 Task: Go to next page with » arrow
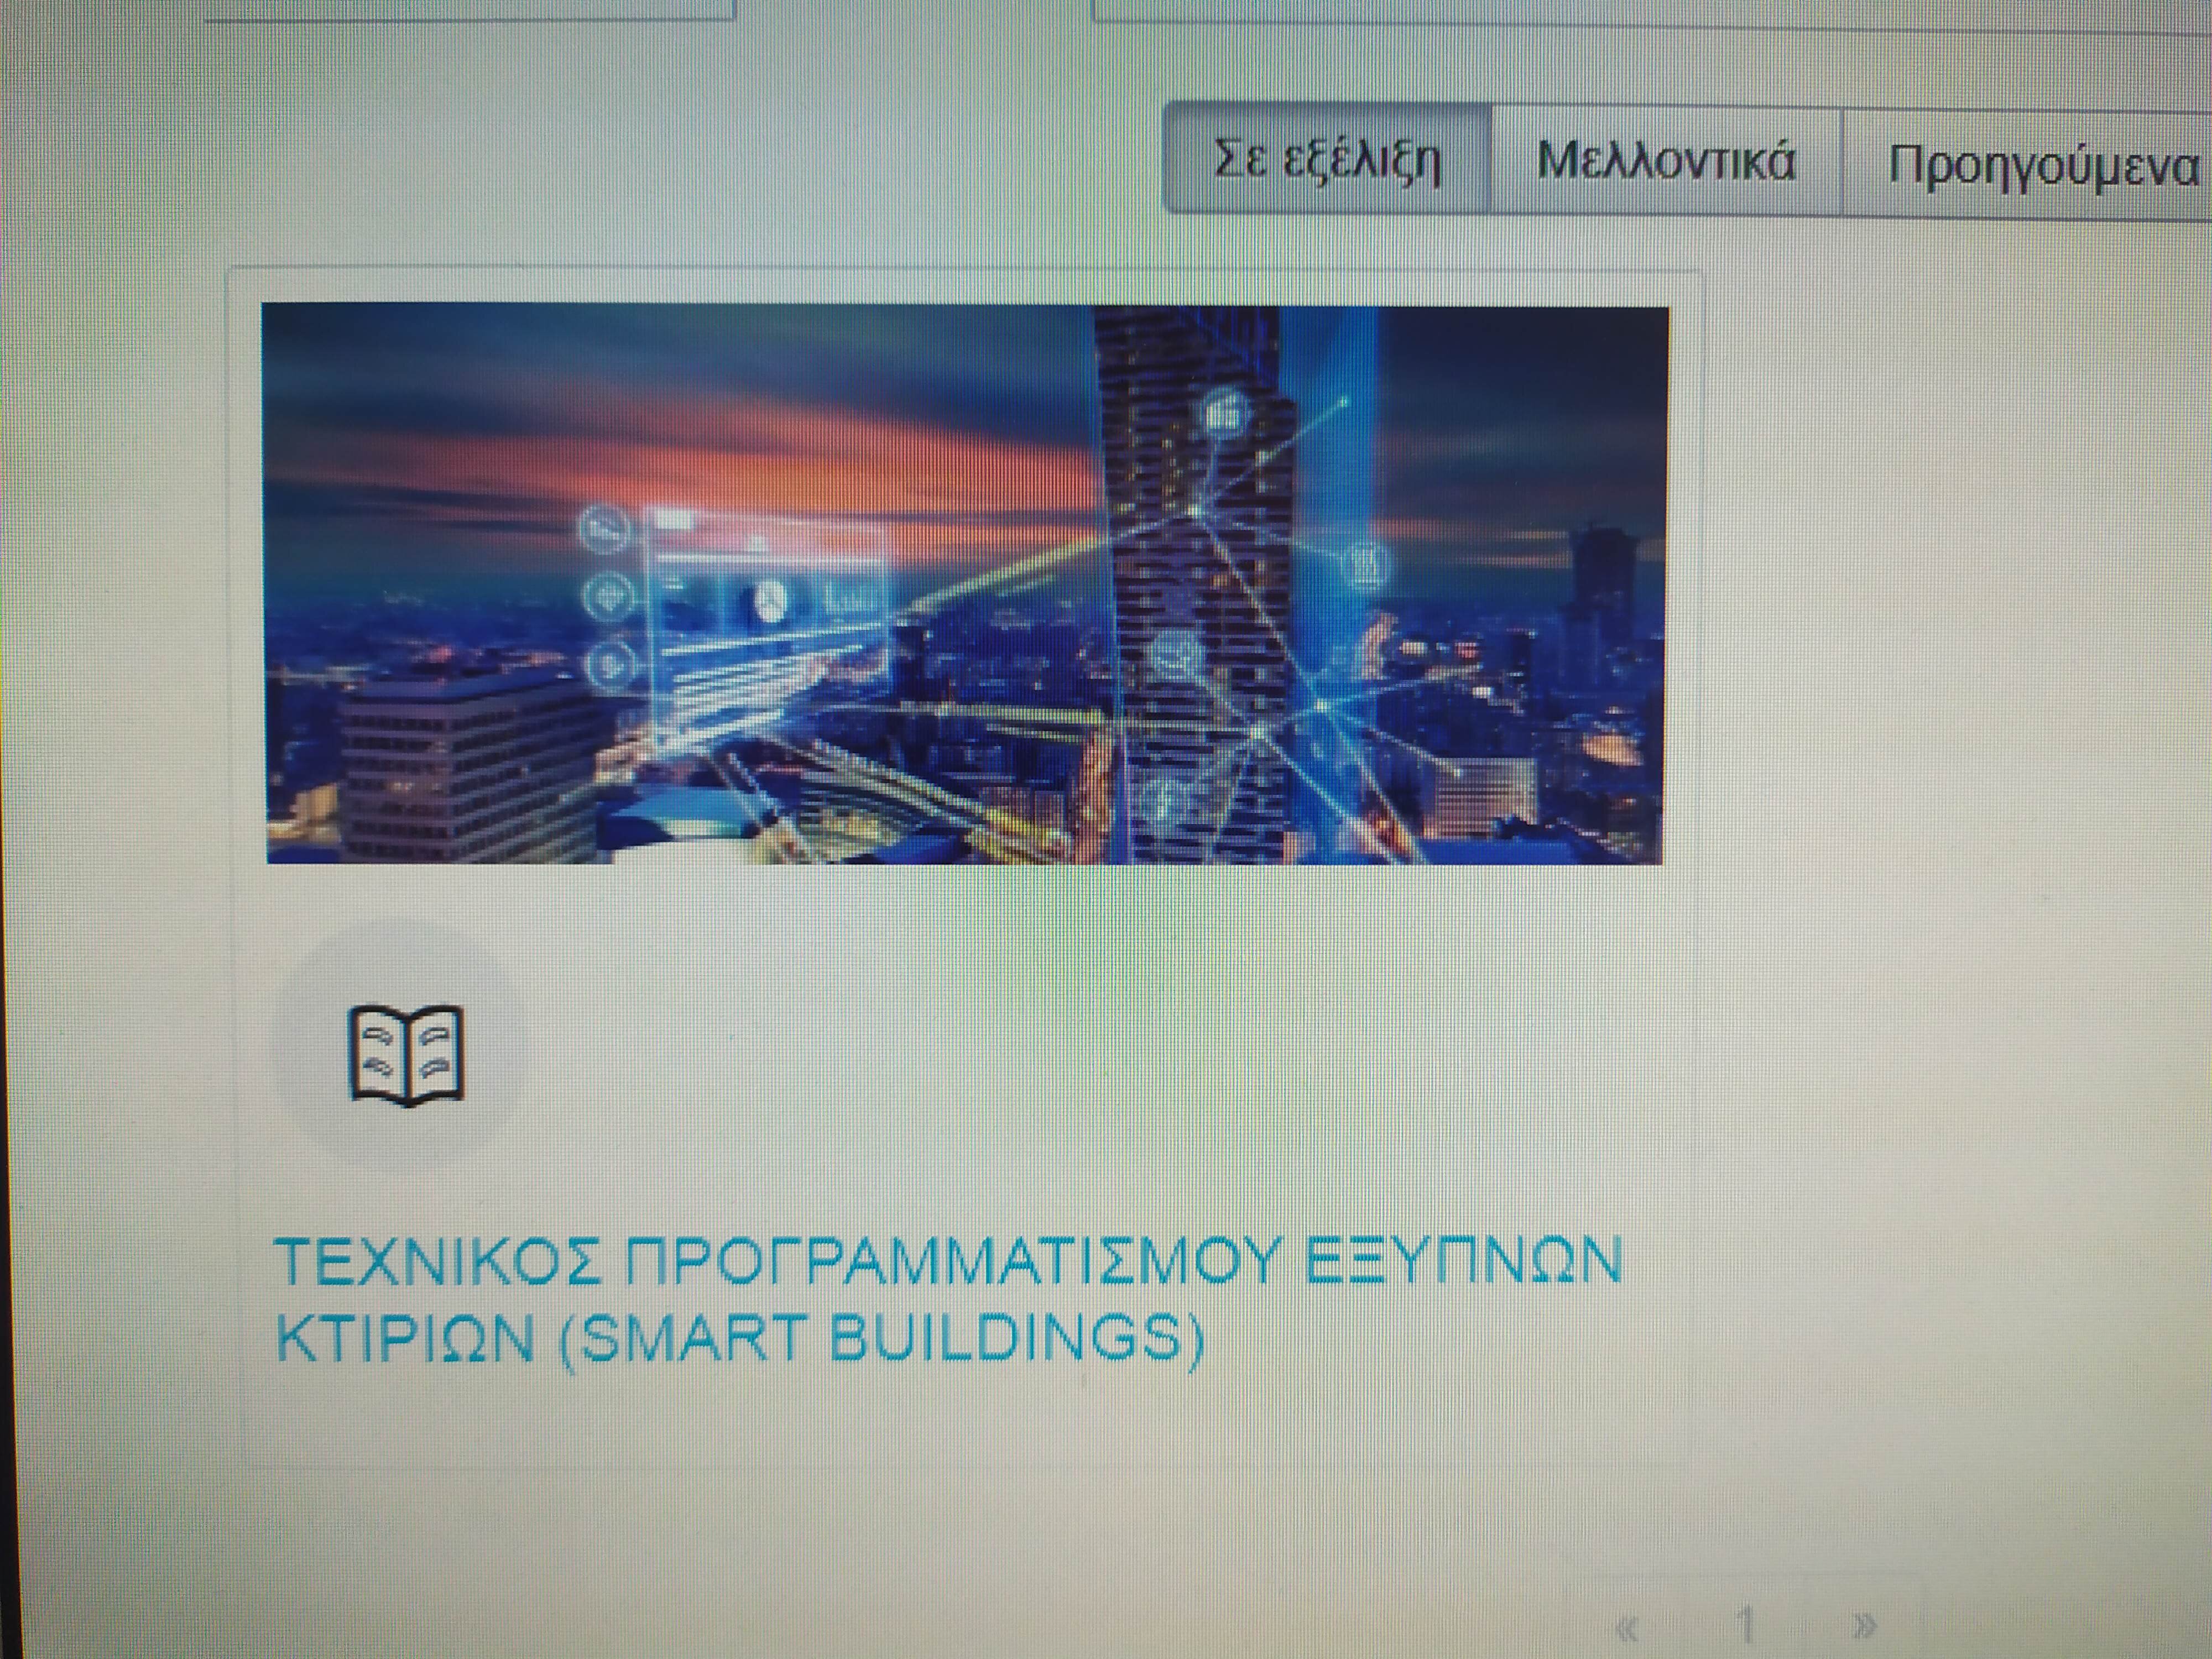click(x=1863, y=1625)
